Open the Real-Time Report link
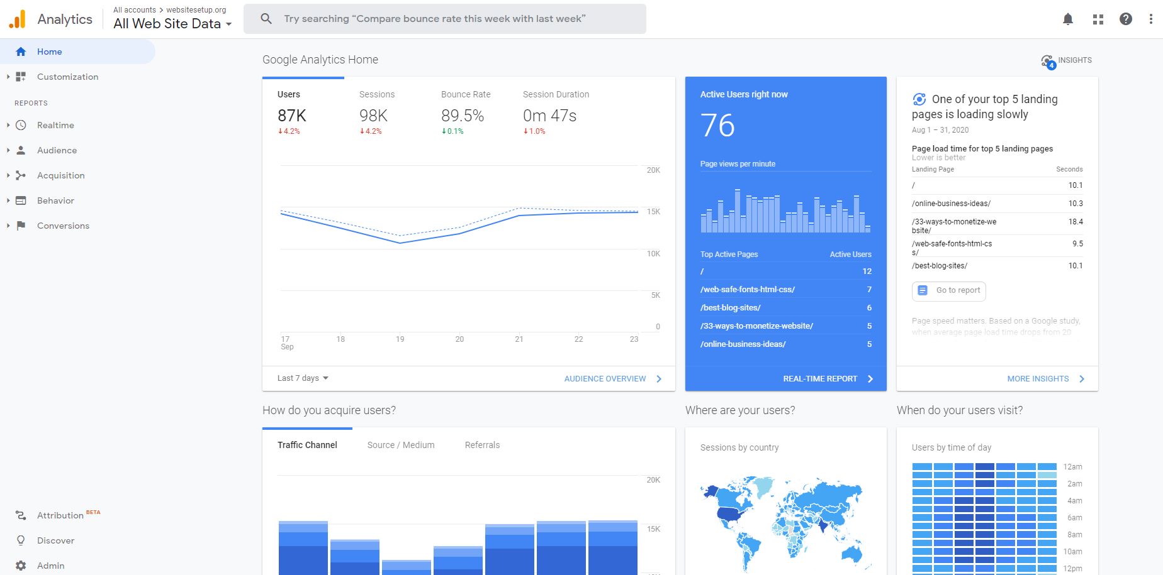This screenshot has height=575, width=1163. [819, 378]
